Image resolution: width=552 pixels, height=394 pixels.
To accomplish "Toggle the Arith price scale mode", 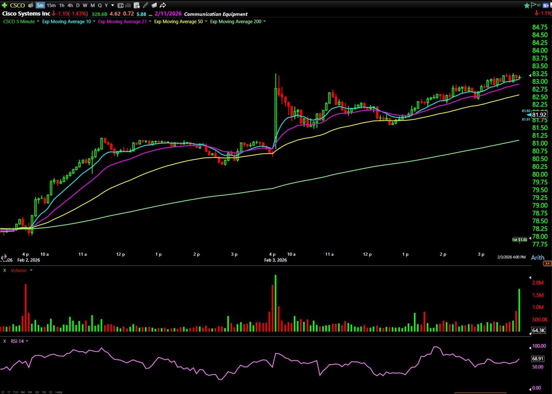I will 538,258.
